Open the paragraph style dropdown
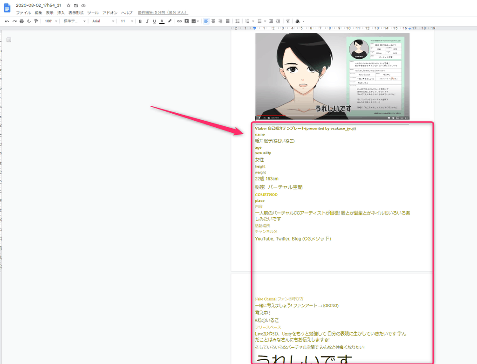Image resolution: width=477 pixels, height=364 pixels. pos(74,21)
